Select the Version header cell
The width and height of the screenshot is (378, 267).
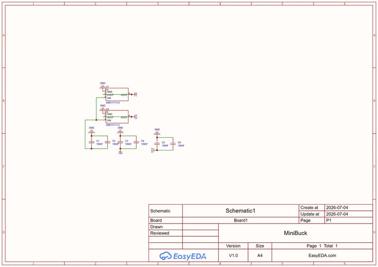233,246
